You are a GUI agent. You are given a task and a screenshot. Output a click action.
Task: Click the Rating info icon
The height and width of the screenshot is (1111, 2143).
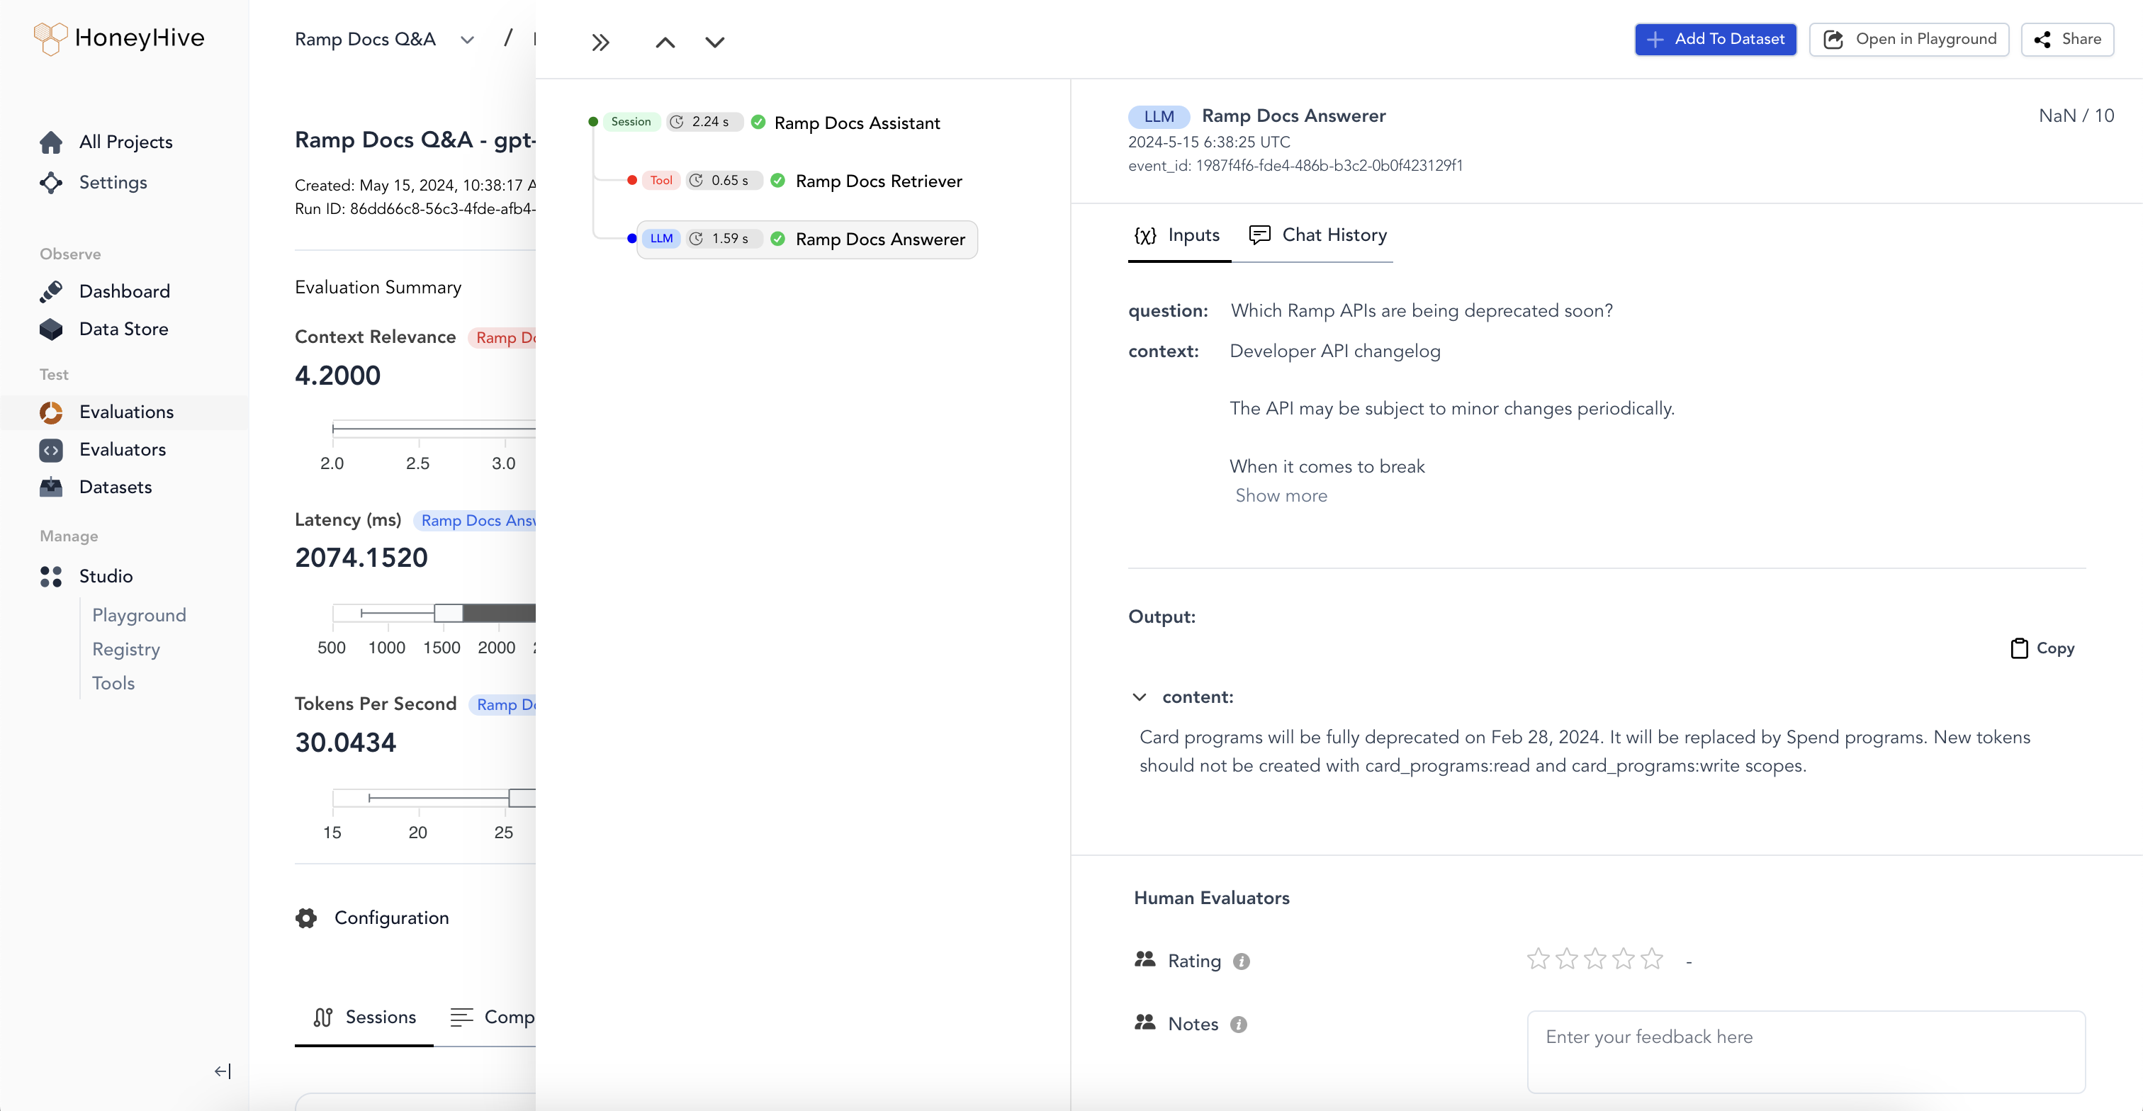point(1241,961)
